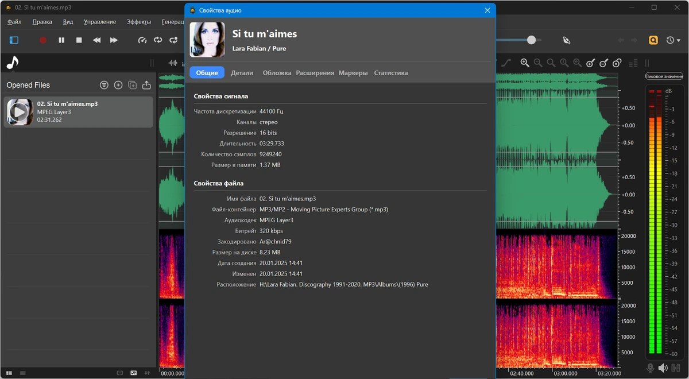689x379 pixels.
Task: Toggle the speaker icon under the meter
Action: (663, 368)
